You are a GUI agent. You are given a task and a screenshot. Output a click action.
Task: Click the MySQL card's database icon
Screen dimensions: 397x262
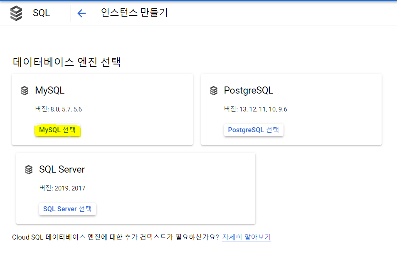[x=25, y=91]
